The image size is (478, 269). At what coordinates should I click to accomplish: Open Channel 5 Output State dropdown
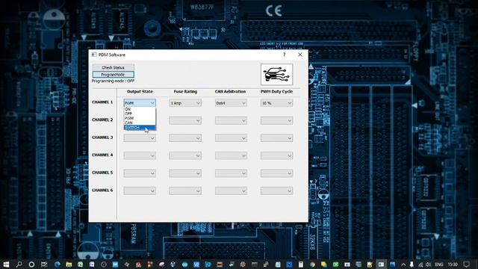pos(140,173)
